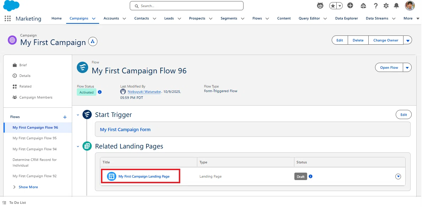Collapse the Start Trigger section
This screenshot has width=422, height=207.
click(x=78, y=115)
